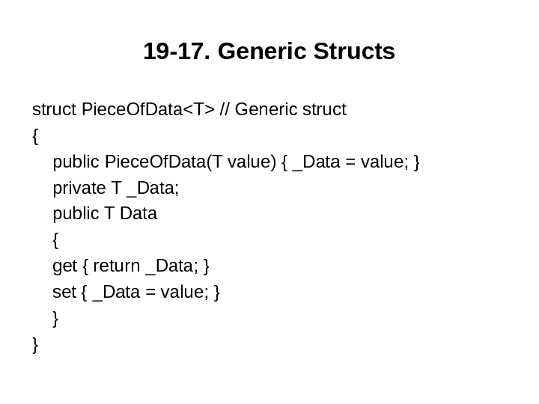The height and width of the screenshot is (404, 539).
Task: Click the indented closing brace of the property
Action: [56, 318]
